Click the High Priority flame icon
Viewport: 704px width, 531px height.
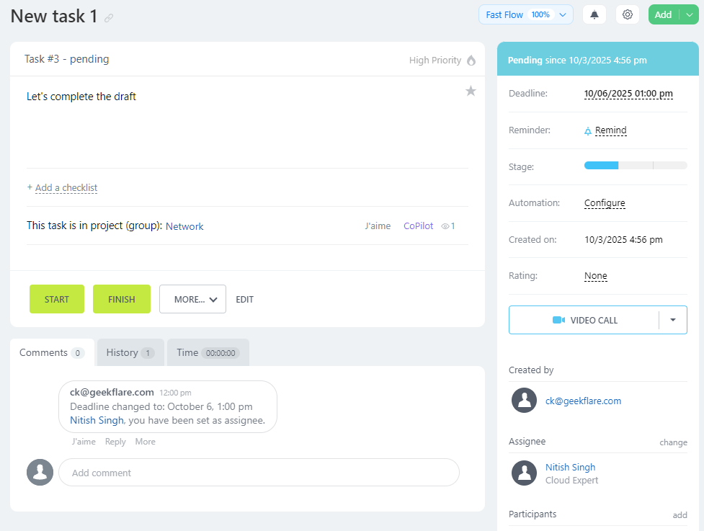click(473, 61)
